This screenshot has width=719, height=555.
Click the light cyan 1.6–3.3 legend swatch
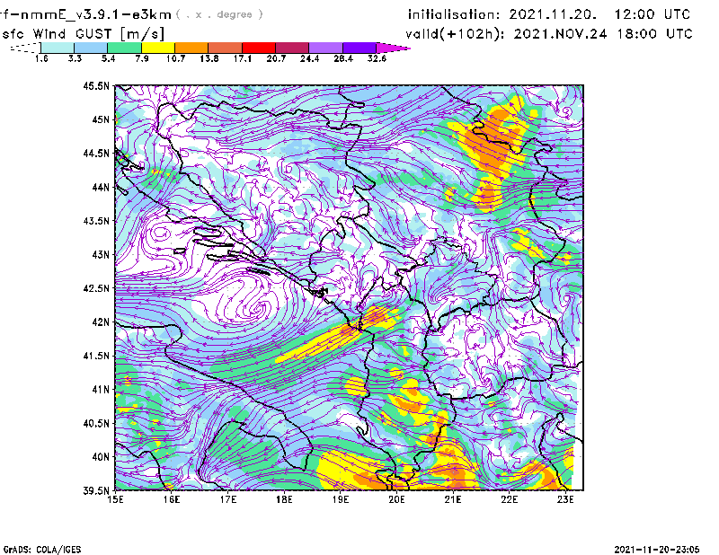pyautogui.click(x=58, y=48)
